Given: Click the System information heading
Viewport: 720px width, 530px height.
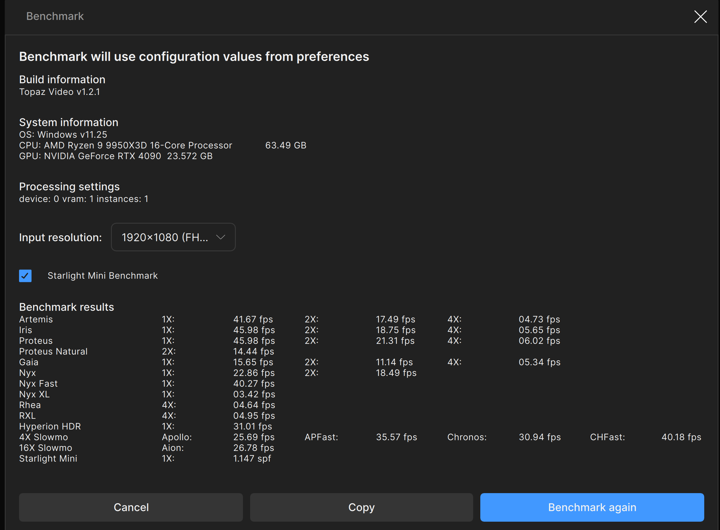Looking at the screenshot, I should click(x=69, y=122).
